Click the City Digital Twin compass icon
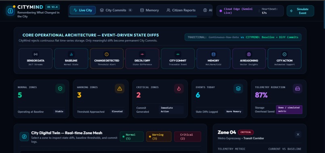The width and height of the screenshot is (325, 153). (24, 136)
